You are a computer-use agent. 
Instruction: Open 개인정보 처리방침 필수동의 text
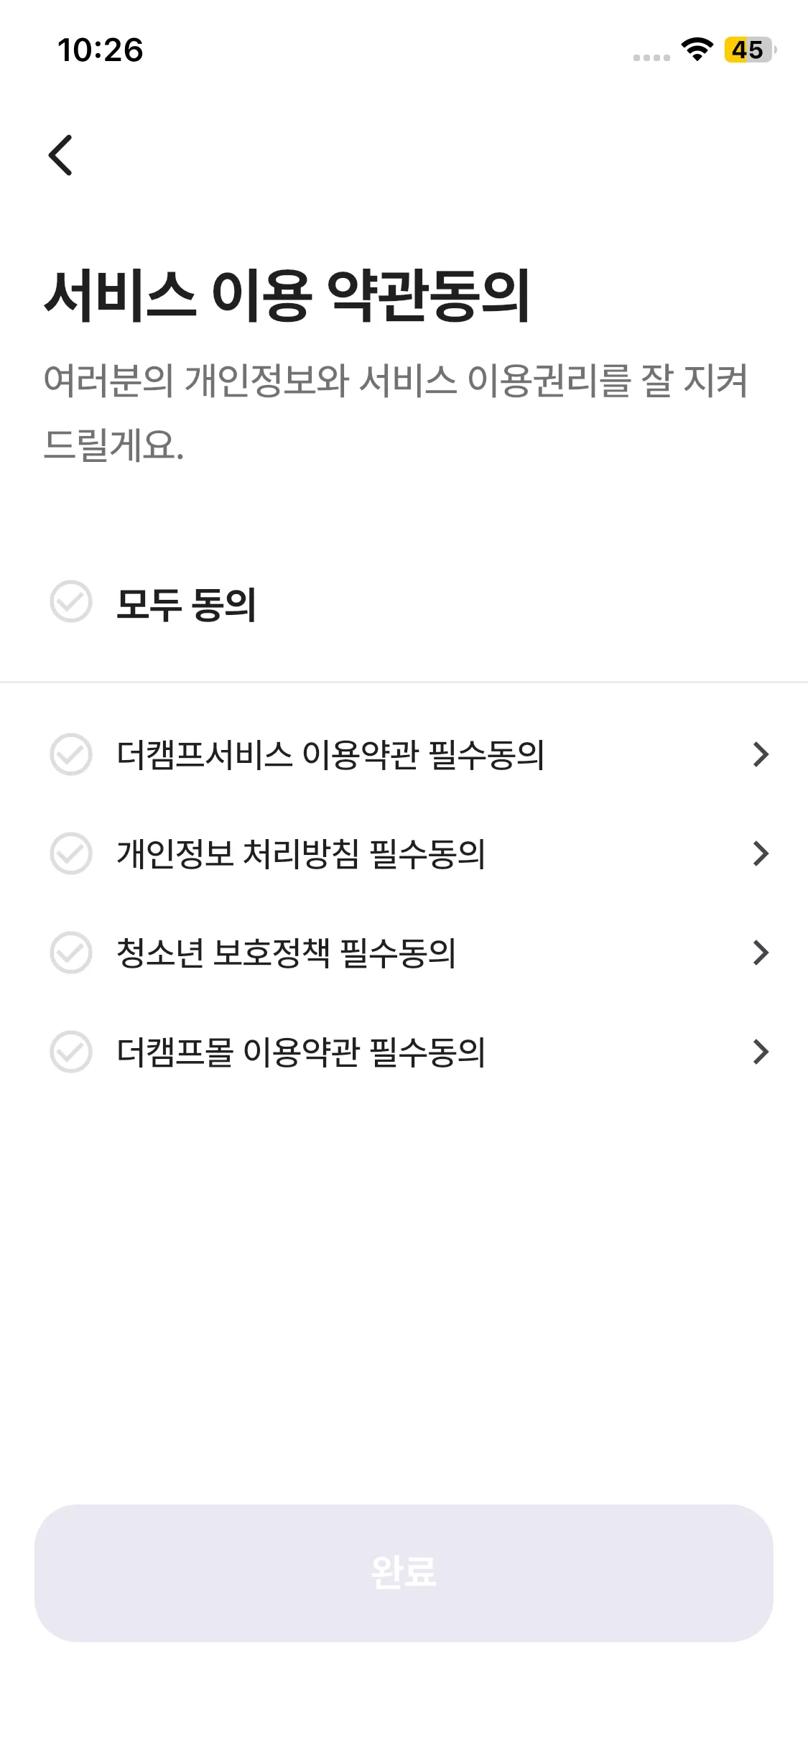click(x=301, y=853)
